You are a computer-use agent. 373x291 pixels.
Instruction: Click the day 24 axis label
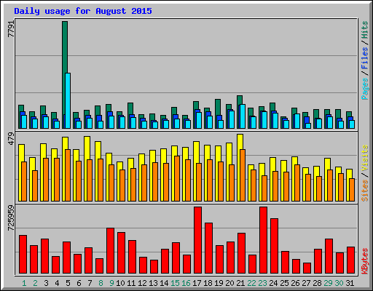pos(273,283)
